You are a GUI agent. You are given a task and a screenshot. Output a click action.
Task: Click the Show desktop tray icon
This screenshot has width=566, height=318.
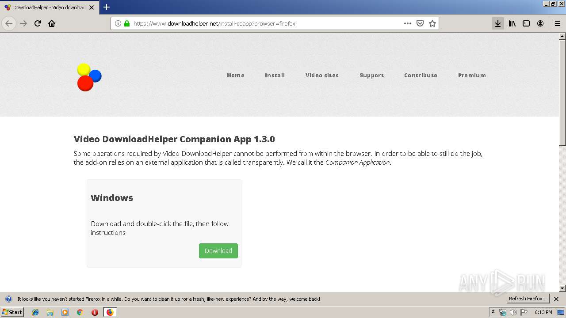tap(562, 312)
